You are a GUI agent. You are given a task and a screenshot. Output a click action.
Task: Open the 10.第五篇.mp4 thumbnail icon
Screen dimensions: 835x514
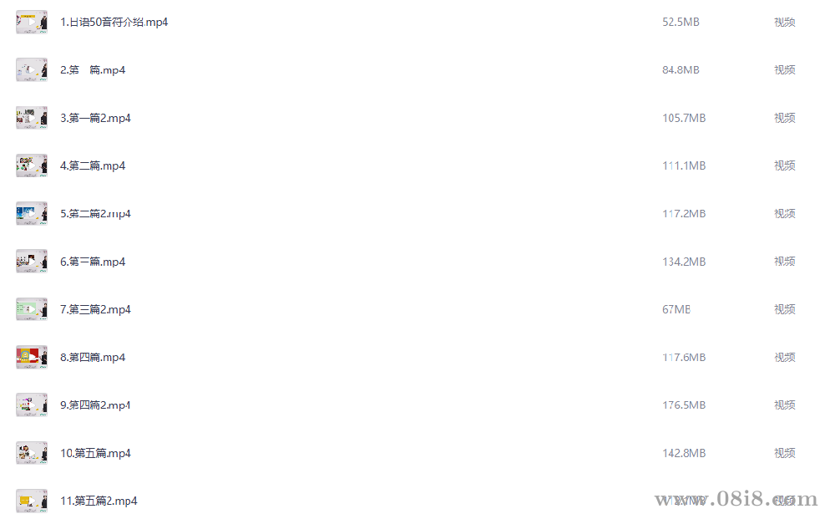click(32, 453)
